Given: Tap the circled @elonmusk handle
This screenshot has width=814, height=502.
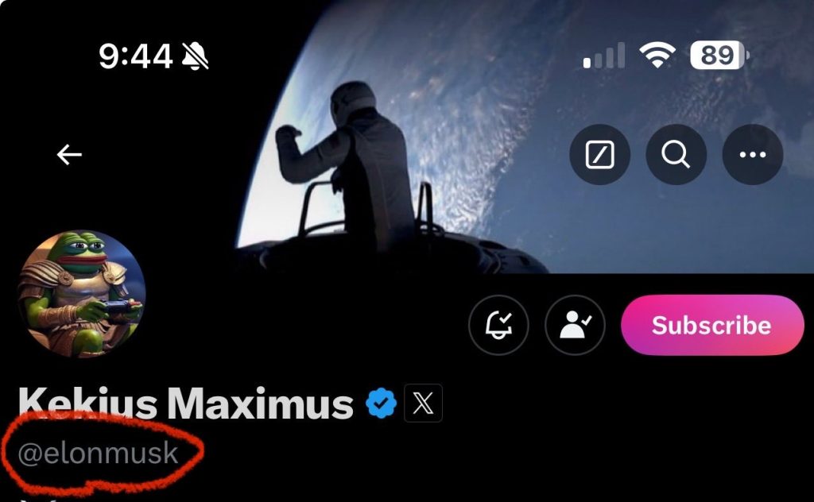Looking at the screenshot, I should point(98,453).
